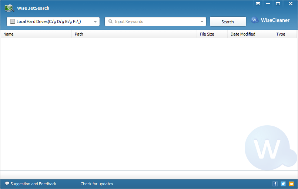Screen dimensions: 298x189
Task: Sort results by Name column
Action: pos(36,34)
